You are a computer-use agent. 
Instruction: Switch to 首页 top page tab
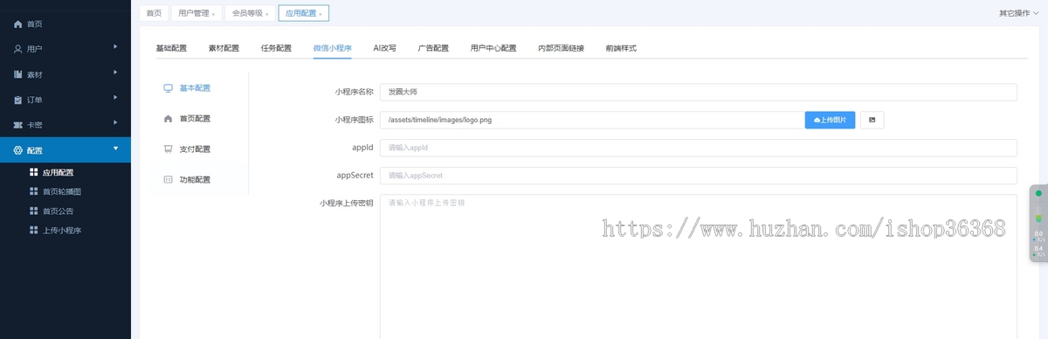tap(154, 13)
